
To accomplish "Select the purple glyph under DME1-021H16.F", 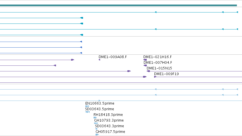I will tap(145, 60).
